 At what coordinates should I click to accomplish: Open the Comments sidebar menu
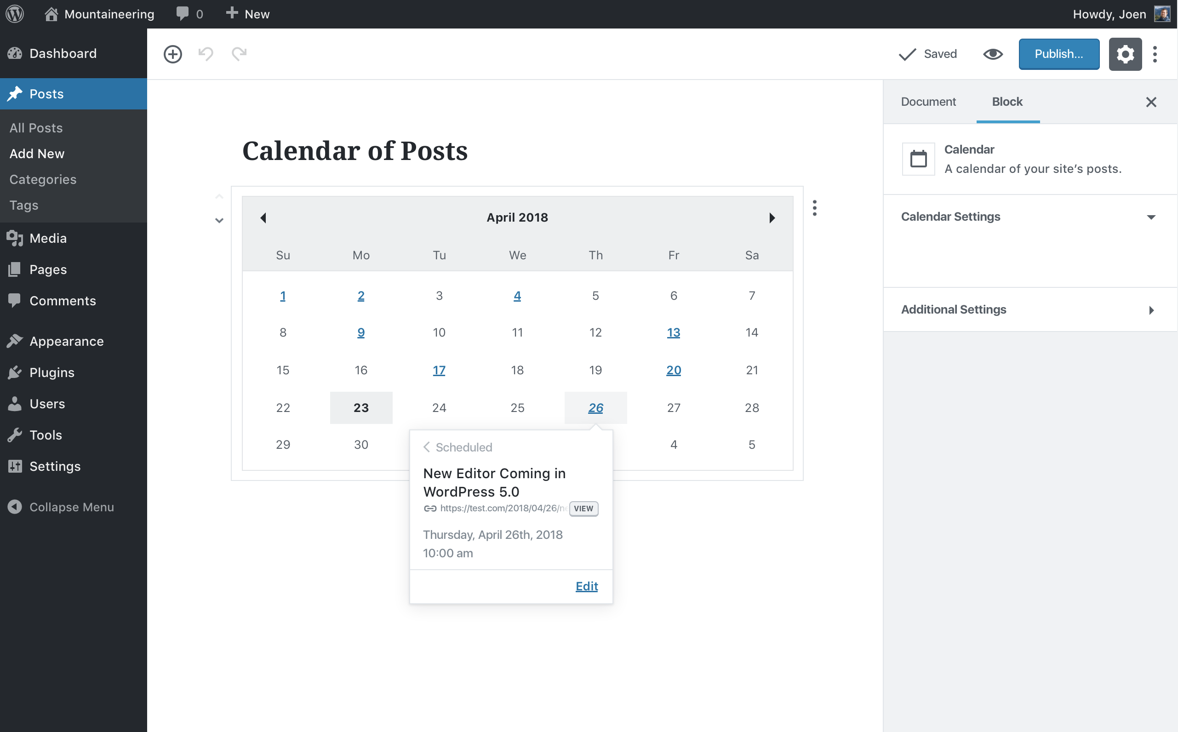[x=74, y=301]
